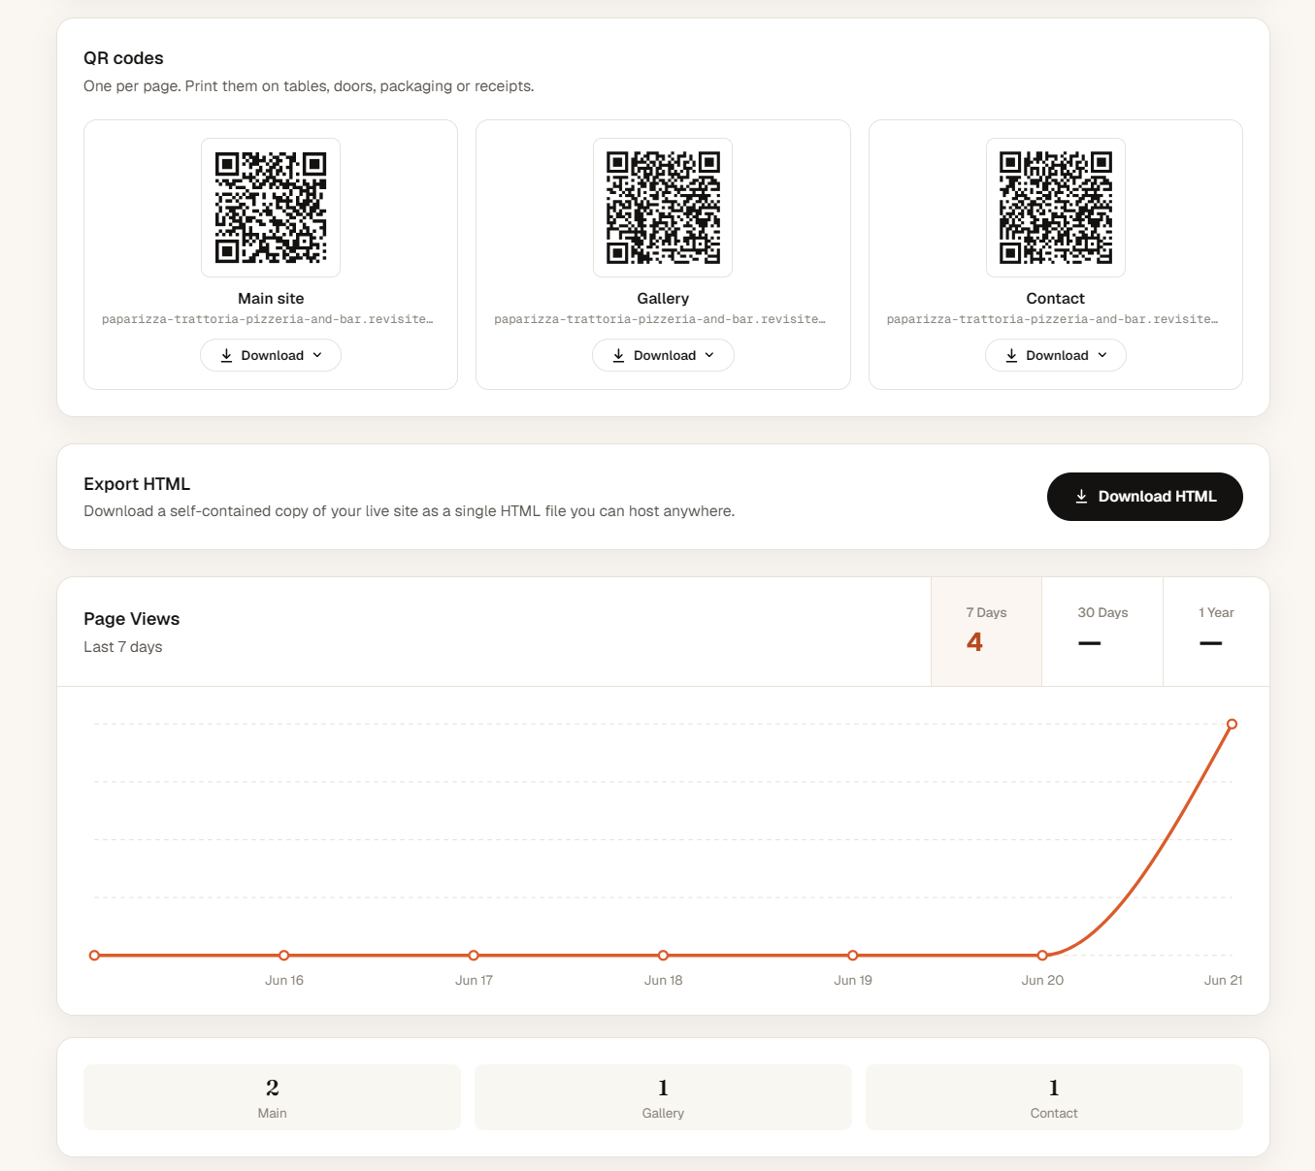1315x1171 pixels.
Task: Click the Contact page views stat tile
Action: [1054, 1097]
